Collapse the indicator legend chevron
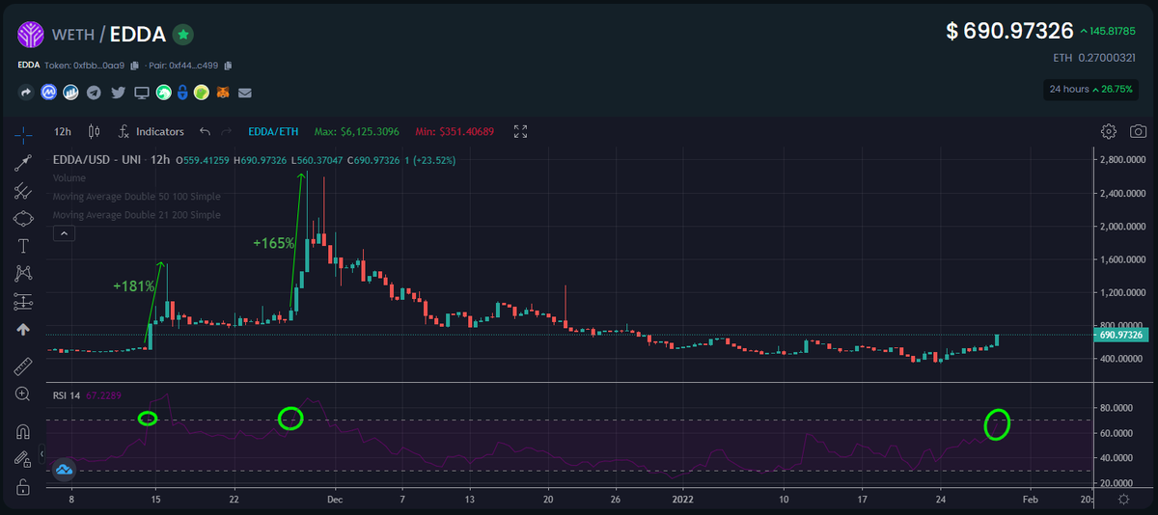Screen dimensions: 1158x515 tap(63, 233)
